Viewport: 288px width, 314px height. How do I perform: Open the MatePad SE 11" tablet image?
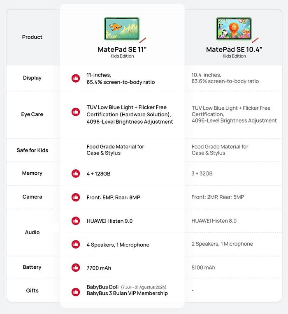point(122,29)
